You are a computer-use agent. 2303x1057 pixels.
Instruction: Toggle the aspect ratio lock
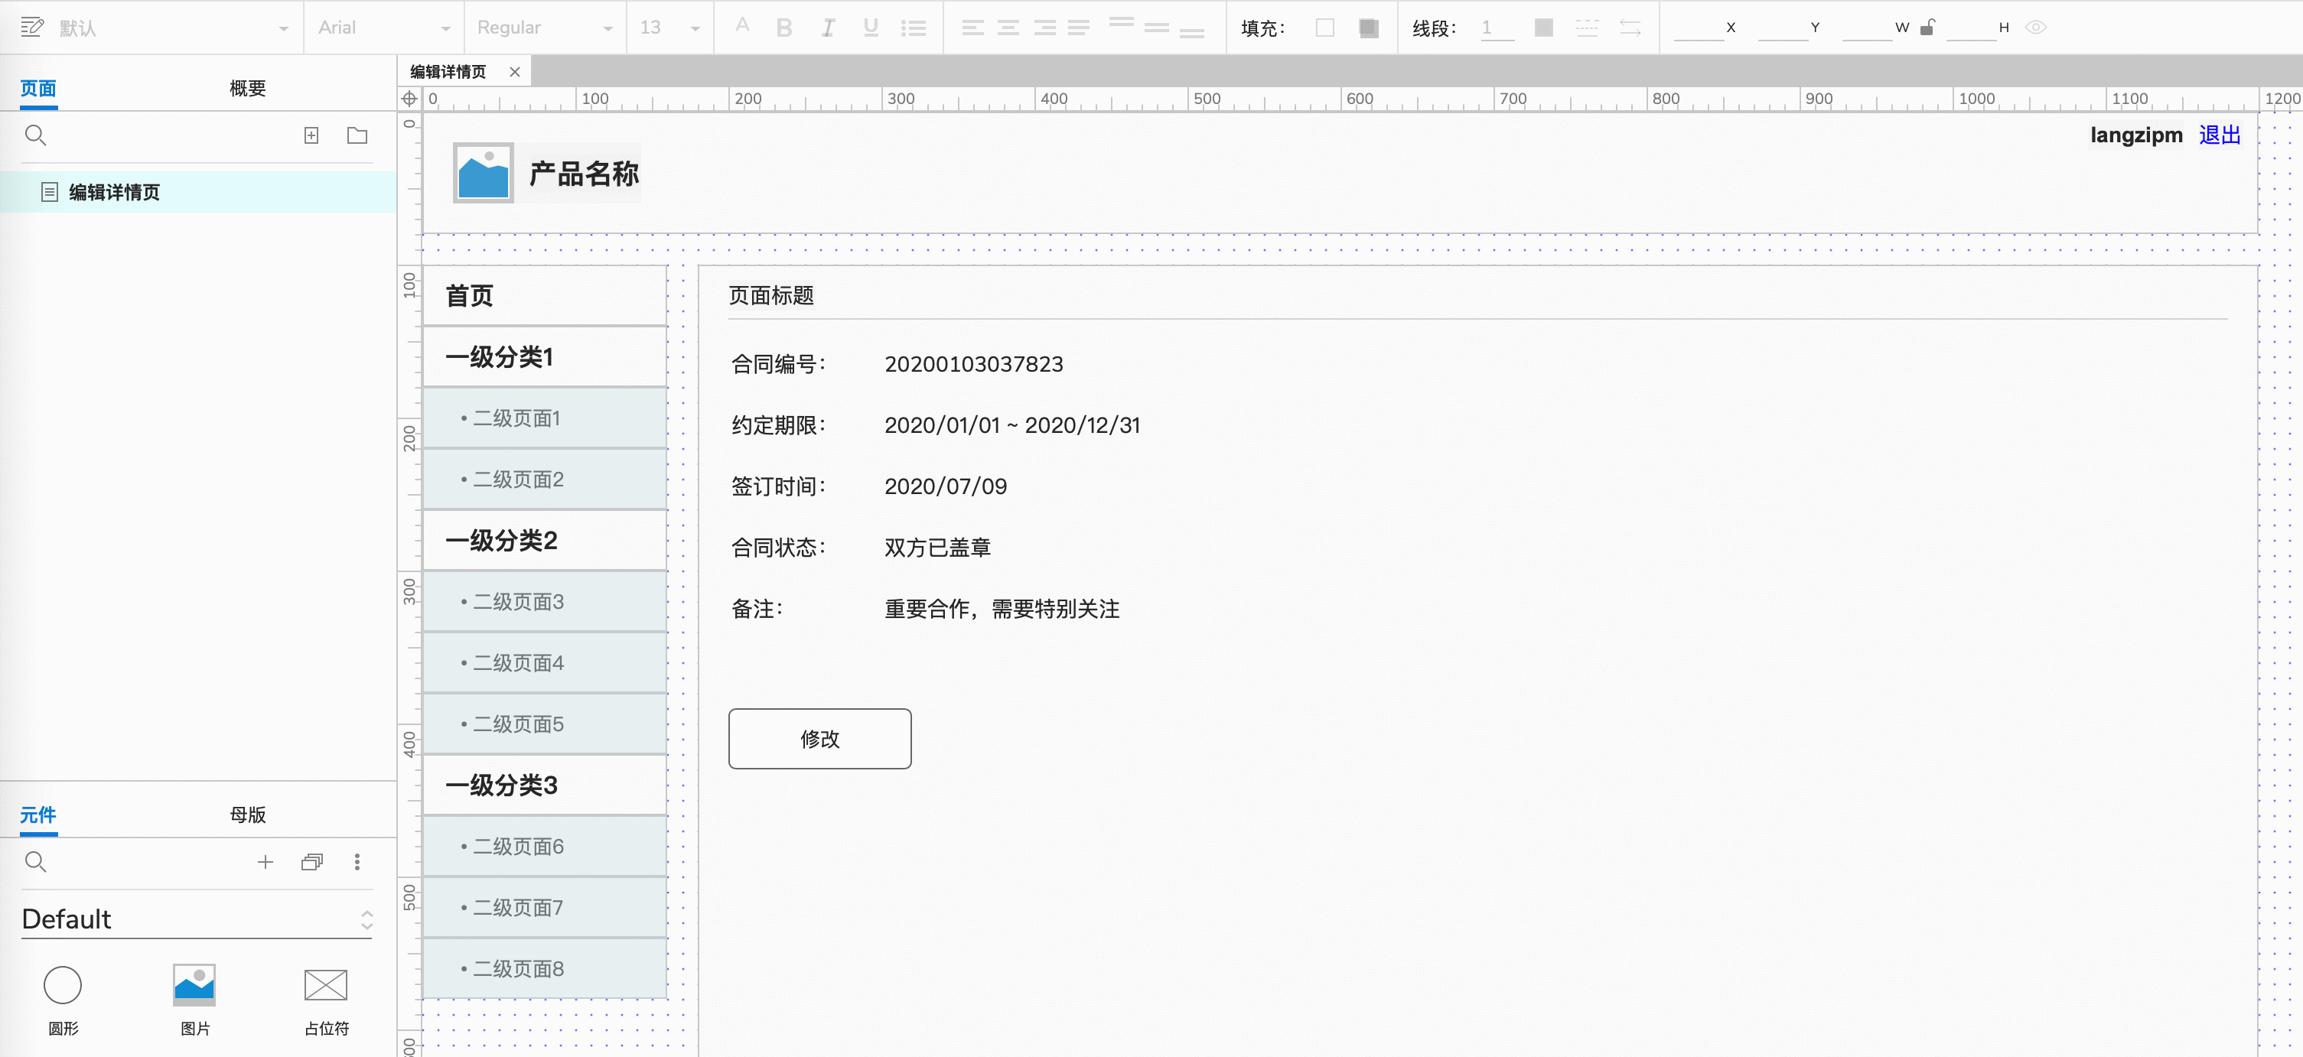1927,28
